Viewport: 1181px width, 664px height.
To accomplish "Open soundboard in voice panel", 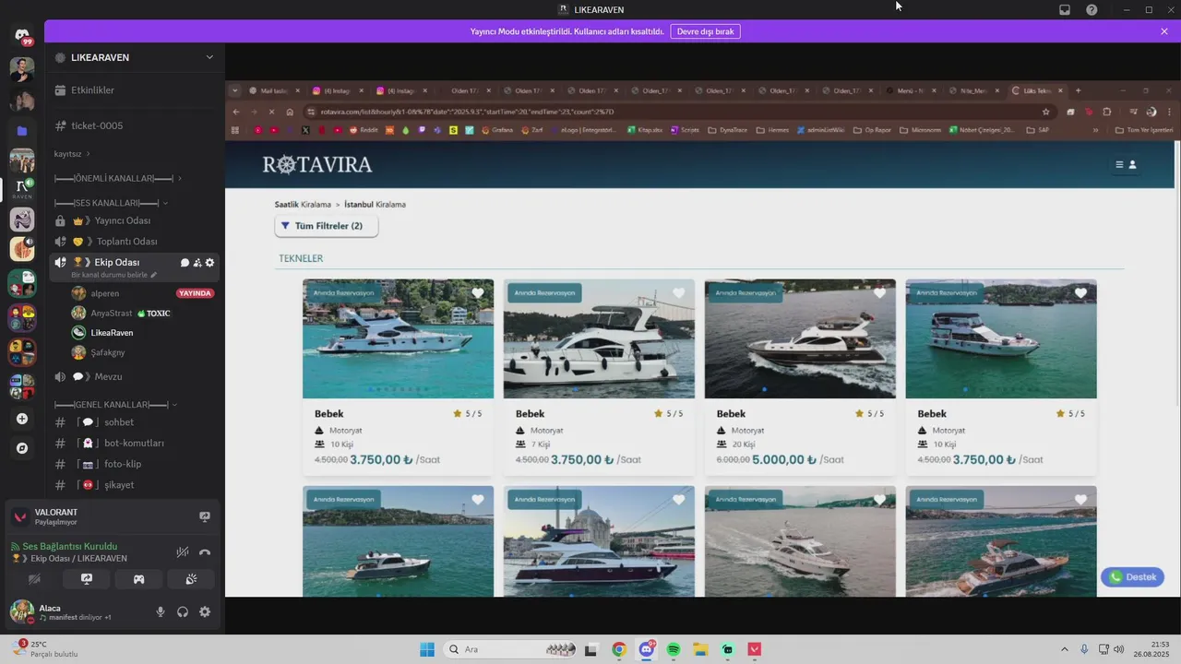I will click(x=191, y=579).
